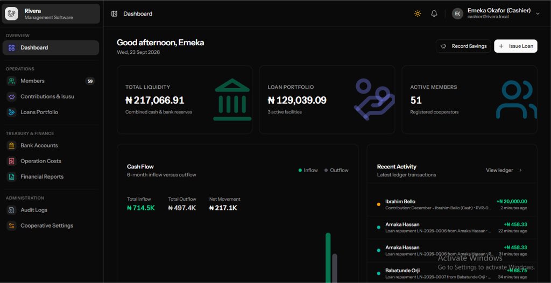Screen dimensions: 551x283
Task: Click the Dashboard breadcrumb title in header
Action: coord(138,13)
